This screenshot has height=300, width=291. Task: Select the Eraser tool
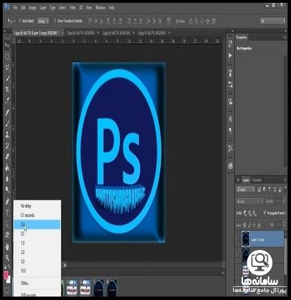pyautogui.click(x=8, y=156)
